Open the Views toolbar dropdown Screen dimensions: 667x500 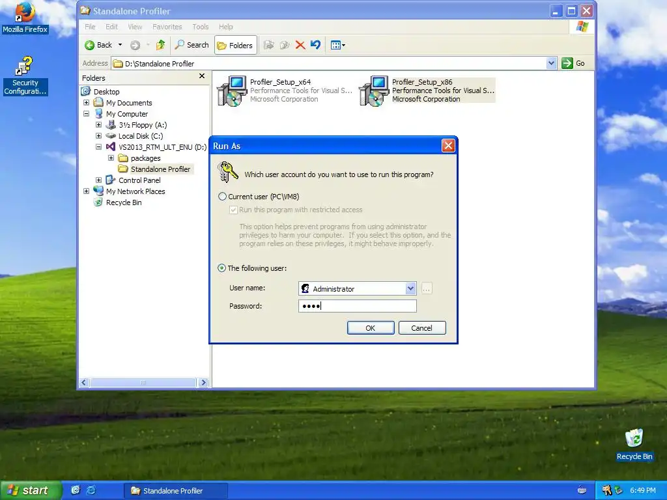338,45
